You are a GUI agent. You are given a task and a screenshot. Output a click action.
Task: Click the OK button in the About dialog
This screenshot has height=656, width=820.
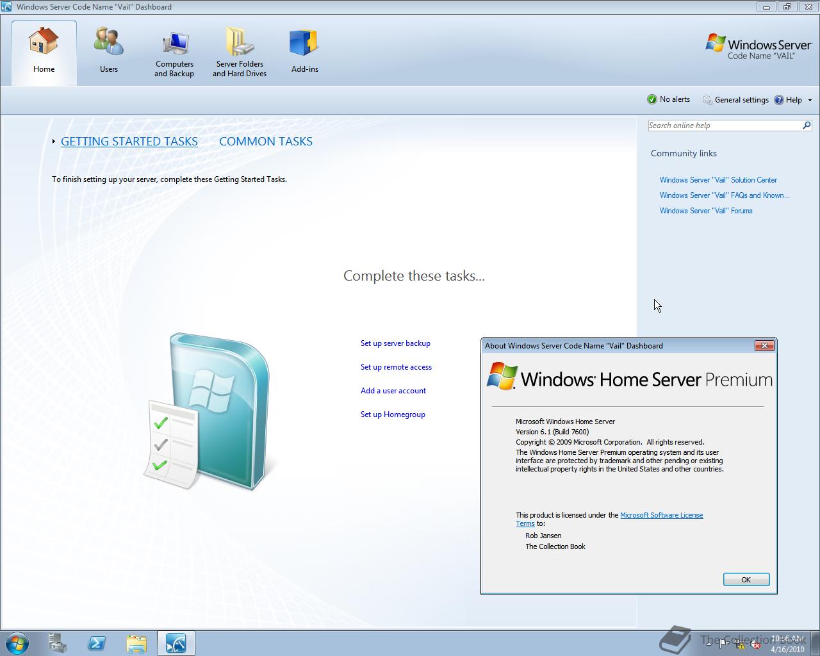coord(746,579)
